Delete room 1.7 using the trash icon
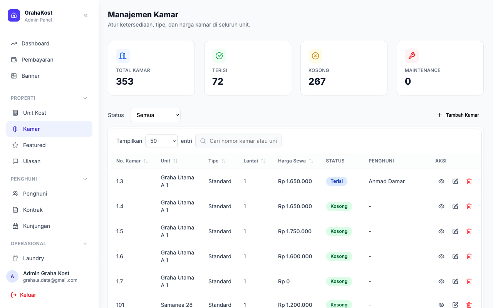Viewport: 493px width, 308px height. (x=469, y=281)
